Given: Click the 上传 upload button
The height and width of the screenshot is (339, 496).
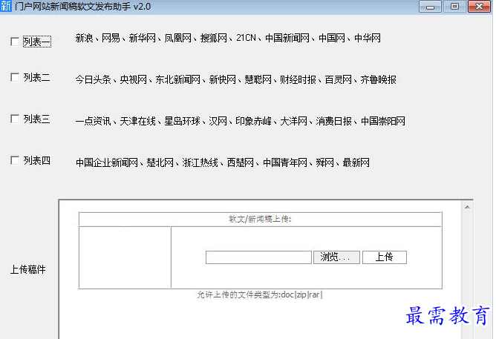Looking at the screenshot, I should 385,257.
